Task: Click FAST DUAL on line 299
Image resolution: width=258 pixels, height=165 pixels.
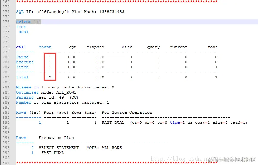Action: [x=53, y=153]
